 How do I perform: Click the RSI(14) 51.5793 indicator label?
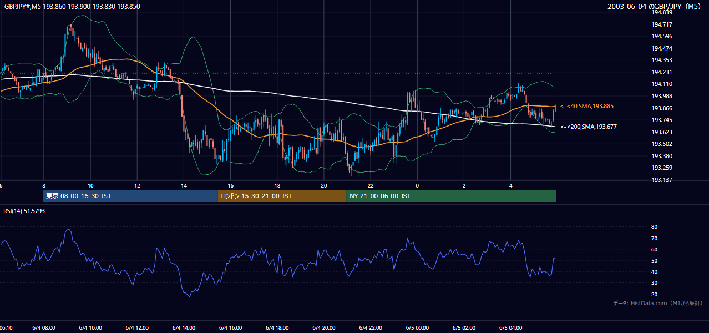(24, 211)
